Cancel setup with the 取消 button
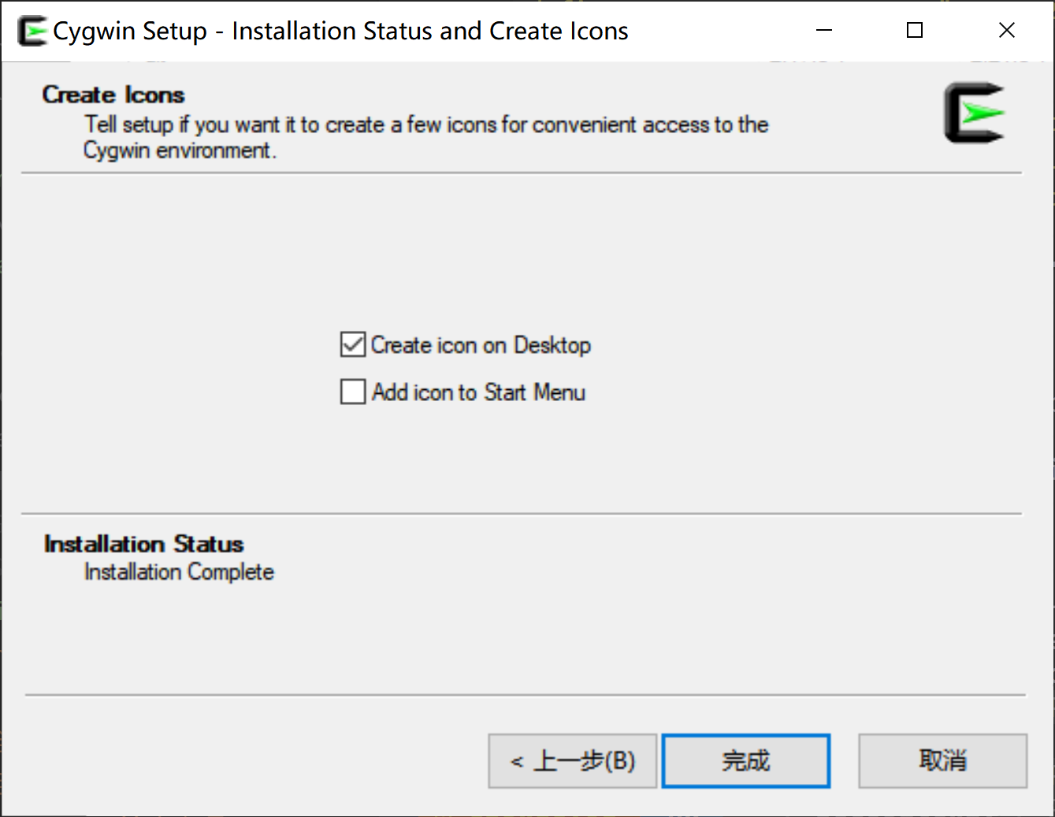 (x=942, y=760)
